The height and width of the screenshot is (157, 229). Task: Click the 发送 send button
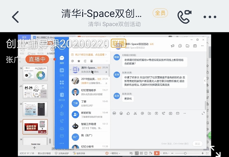tap(197, 144)
